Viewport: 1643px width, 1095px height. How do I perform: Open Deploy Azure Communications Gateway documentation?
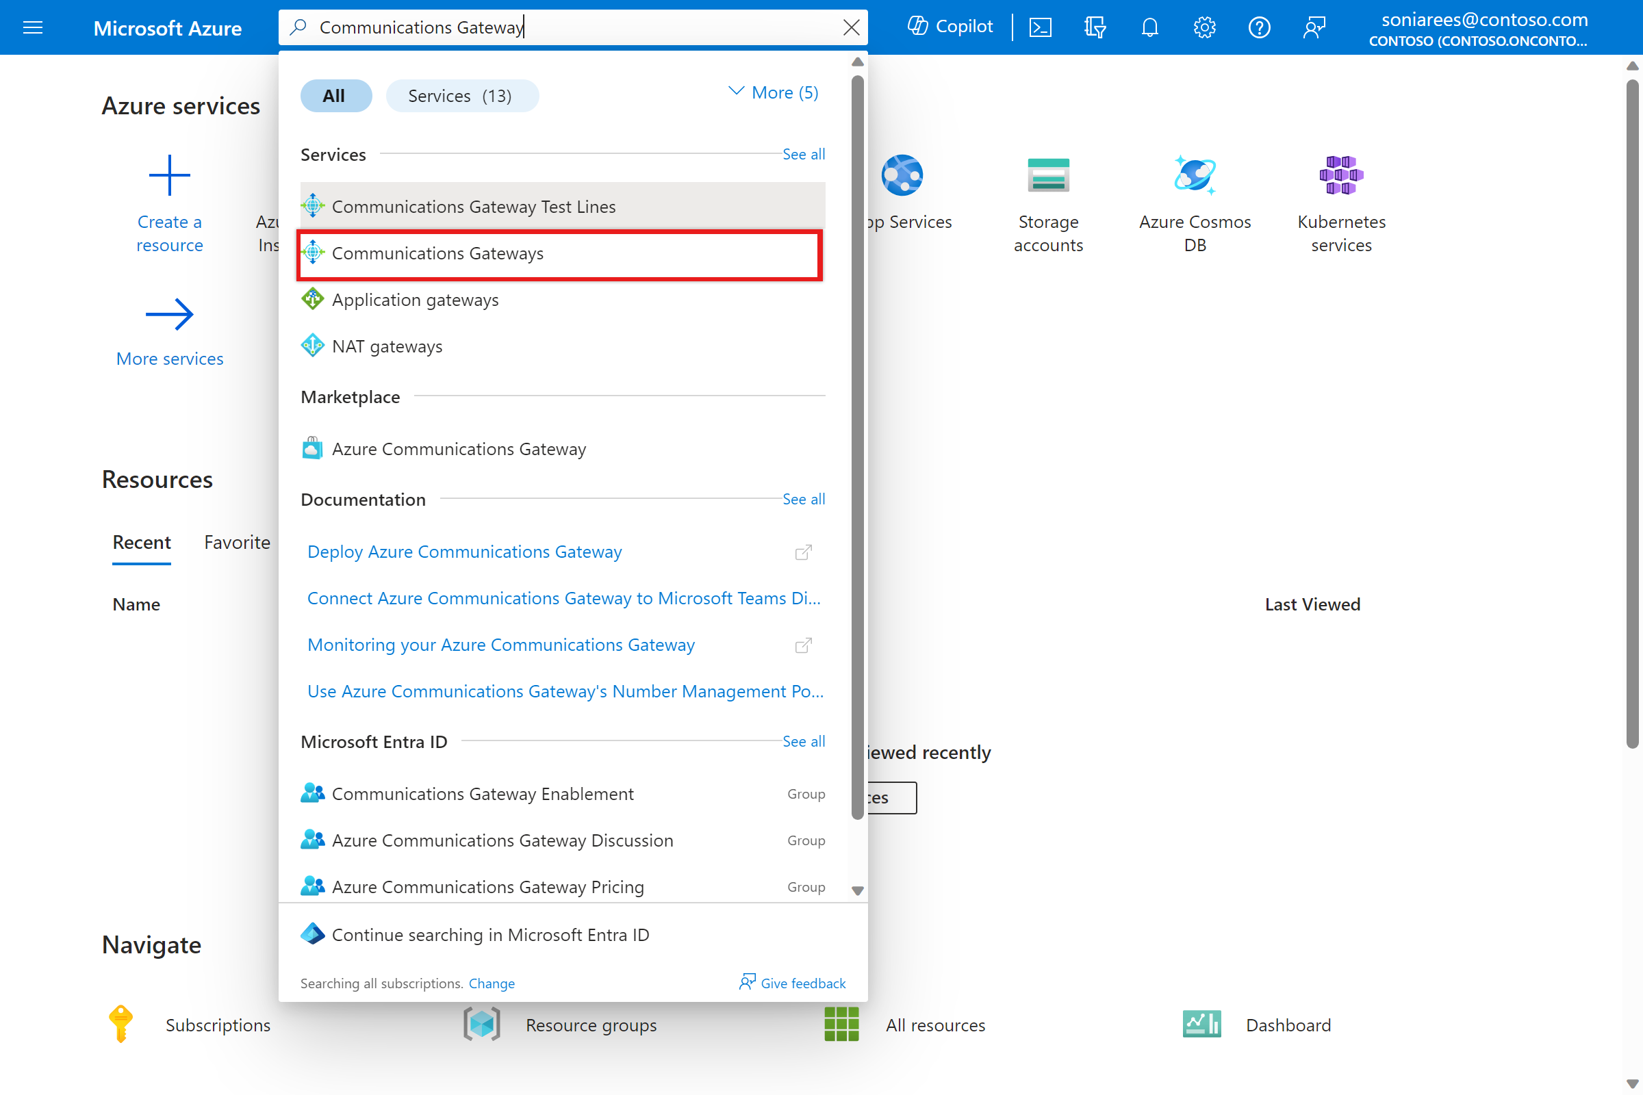pos(465,550)
